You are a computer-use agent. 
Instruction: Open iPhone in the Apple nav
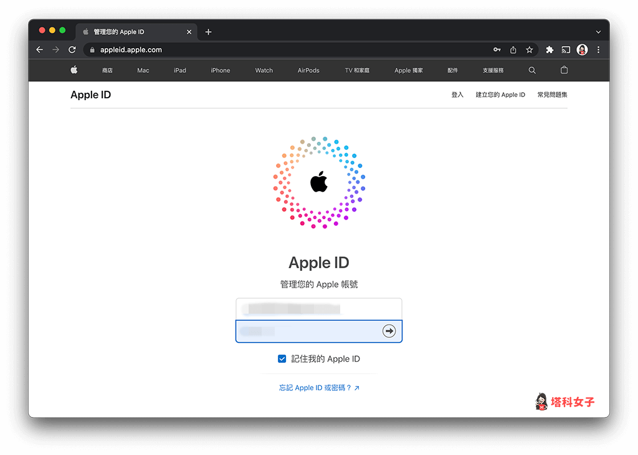point(221,70)
